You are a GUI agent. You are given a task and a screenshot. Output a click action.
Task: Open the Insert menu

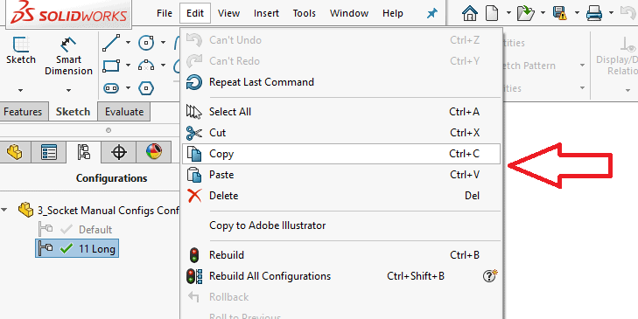(266, 13)
